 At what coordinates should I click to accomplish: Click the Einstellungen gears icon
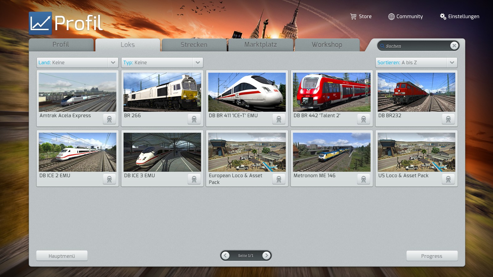click(443, 17)
